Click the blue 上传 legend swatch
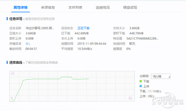 [x=141, y=86]
